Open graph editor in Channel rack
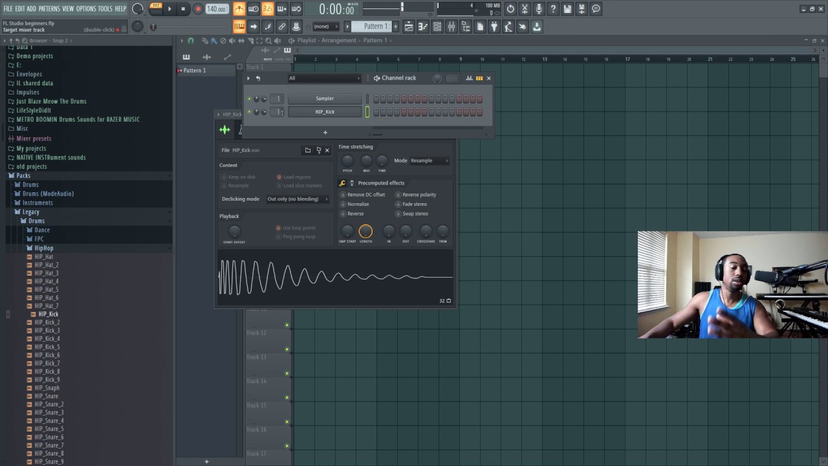This screenshot has height=466, width=828. [x=470, y=78]
